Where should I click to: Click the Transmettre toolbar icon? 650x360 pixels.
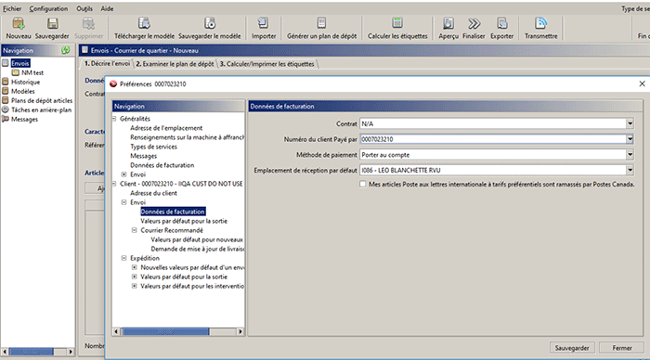click(x=540, y=23)
